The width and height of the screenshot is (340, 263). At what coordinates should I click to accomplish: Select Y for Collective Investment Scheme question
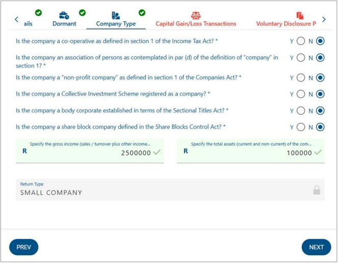coord(301,94)
